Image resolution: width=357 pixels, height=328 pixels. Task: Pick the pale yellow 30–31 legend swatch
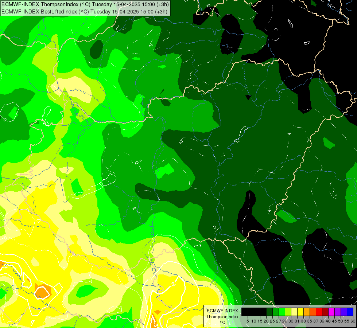pos(294,312)
